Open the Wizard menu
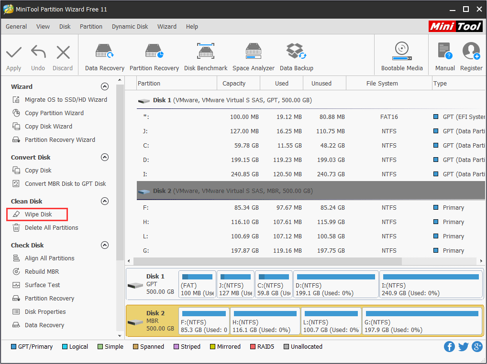Viewport: 487px width, 364px height. coord(167,27)
